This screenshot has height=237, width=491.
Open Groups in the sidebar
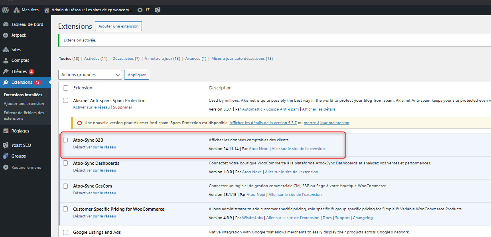tap(26, 156)
